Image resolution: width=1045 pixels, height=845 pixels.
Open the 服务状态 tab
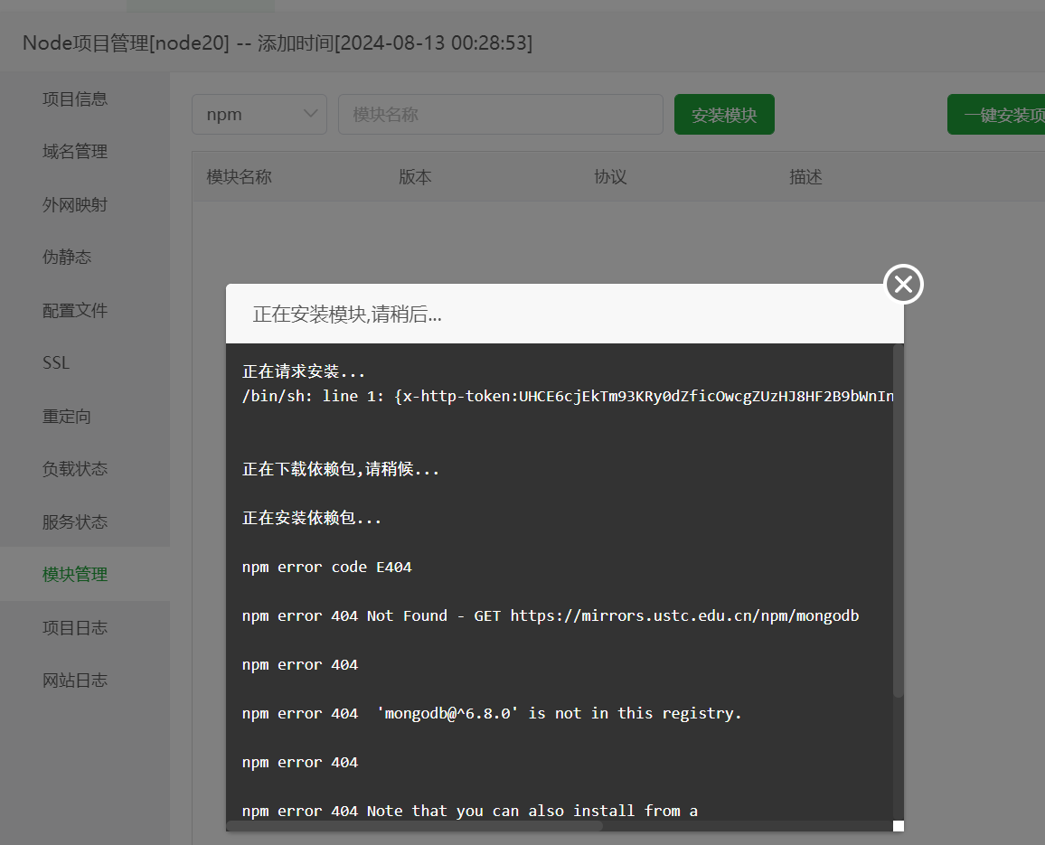[85, 521]
